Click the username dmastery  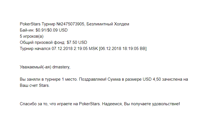pos(61,67)
